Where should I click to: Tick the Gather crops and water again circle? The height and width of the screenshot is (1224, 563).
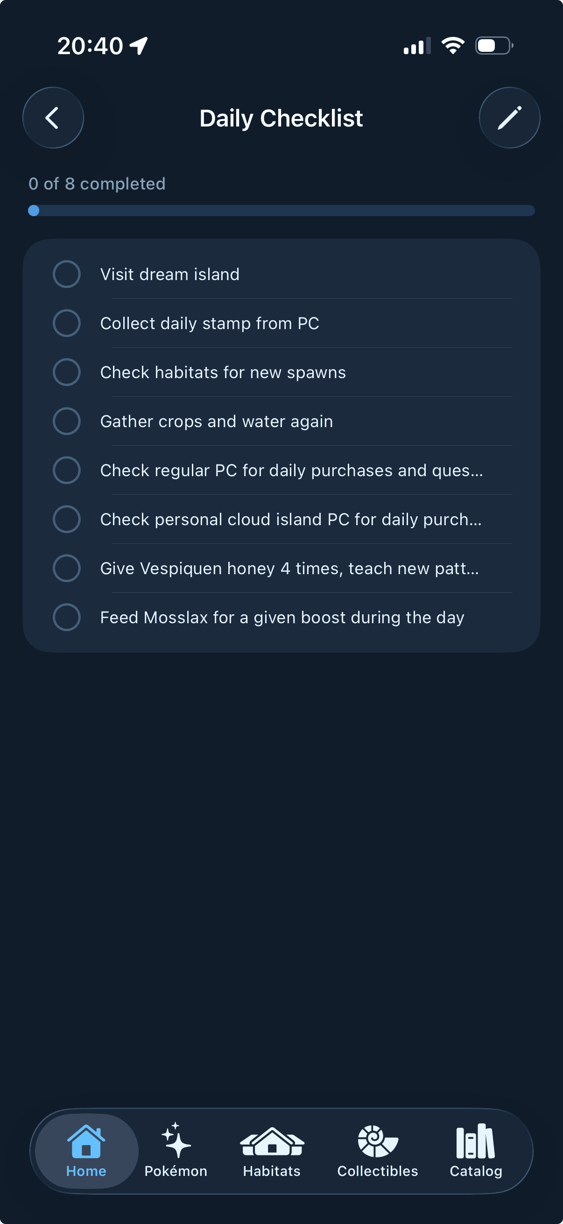(66, 421)
